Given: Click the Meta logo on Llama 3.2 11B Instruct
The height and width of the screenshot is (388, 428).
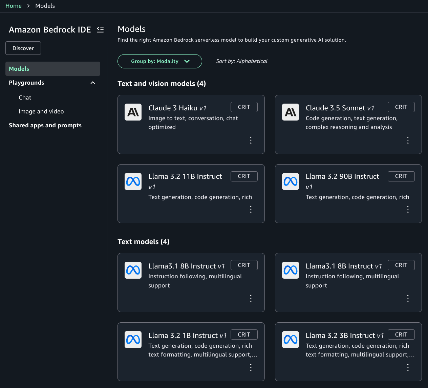Looking at the screenshot, I should [133, 181].
